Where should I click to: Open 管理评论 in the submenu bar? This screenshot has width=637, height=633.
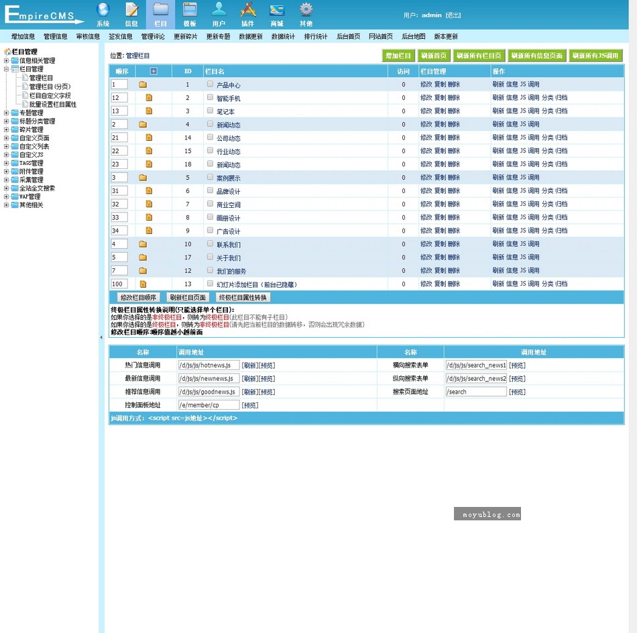pyautogui.click(x=153, y=37)
